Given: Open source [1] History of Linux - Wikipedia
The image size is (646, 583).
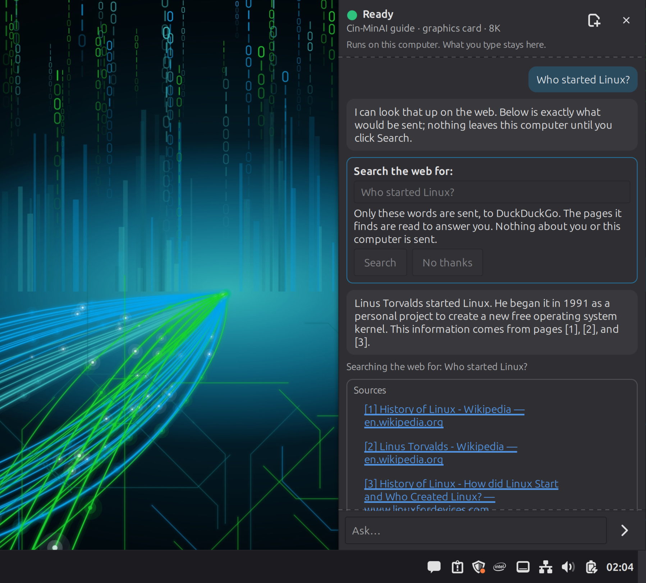Looking at the screenshot, I should tap(444, 416).
